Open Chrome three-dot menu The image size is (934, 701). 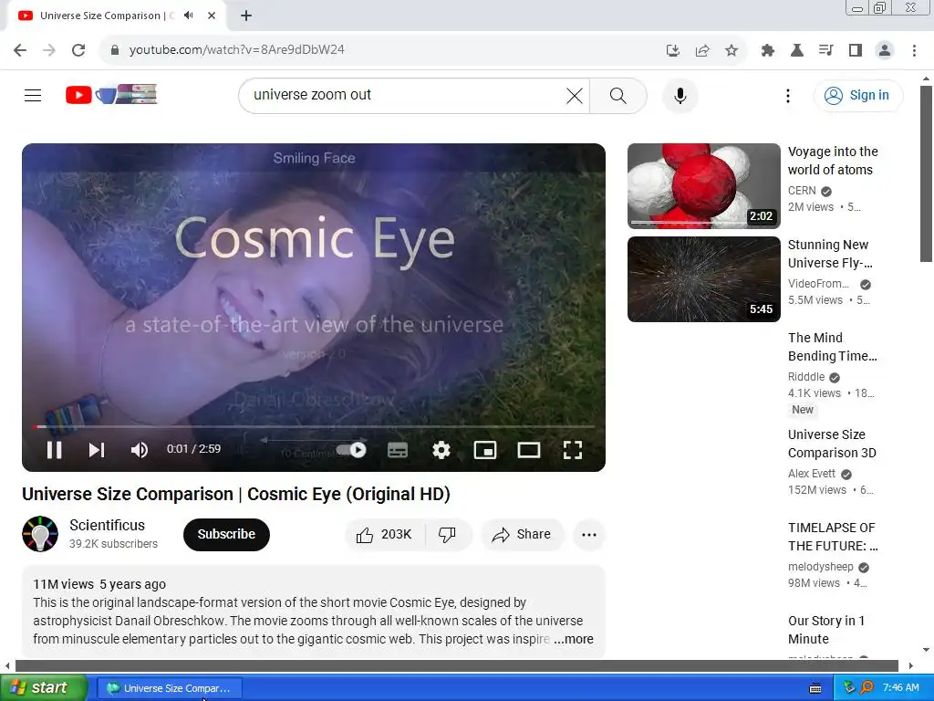(914, 50)
